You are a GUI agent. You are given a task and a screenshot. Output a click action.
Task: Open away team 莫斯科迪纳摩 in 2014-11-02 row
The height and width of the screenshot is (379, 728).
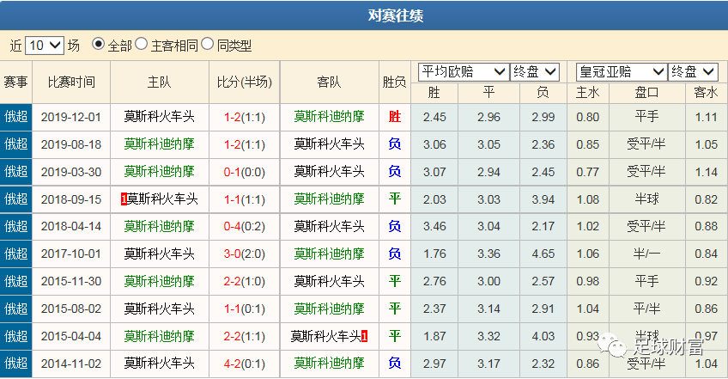pyautogui.click(x=329, y=364)
